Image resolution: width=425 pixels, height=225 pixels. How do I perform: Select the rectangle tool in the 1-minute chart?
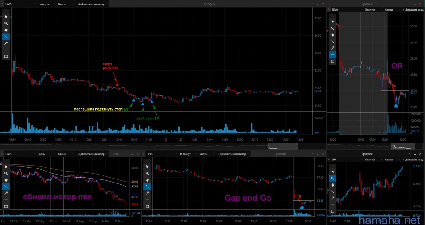pos(6,57)
